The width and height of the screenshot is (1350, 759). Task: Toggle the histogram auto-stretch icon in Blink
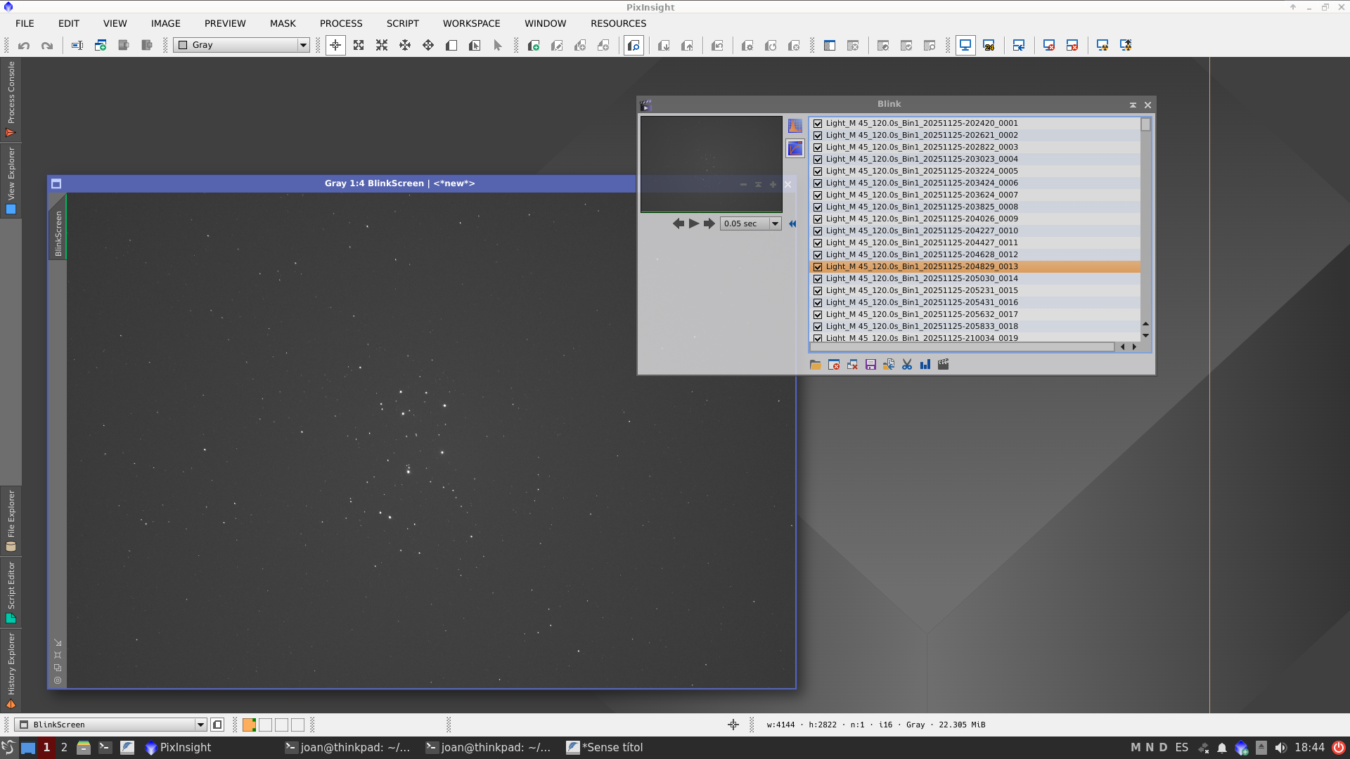point(795,126)
